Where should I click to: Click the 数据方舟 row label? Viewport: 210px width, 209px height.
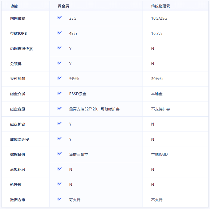pyautogui.click(x=18, y=200)
